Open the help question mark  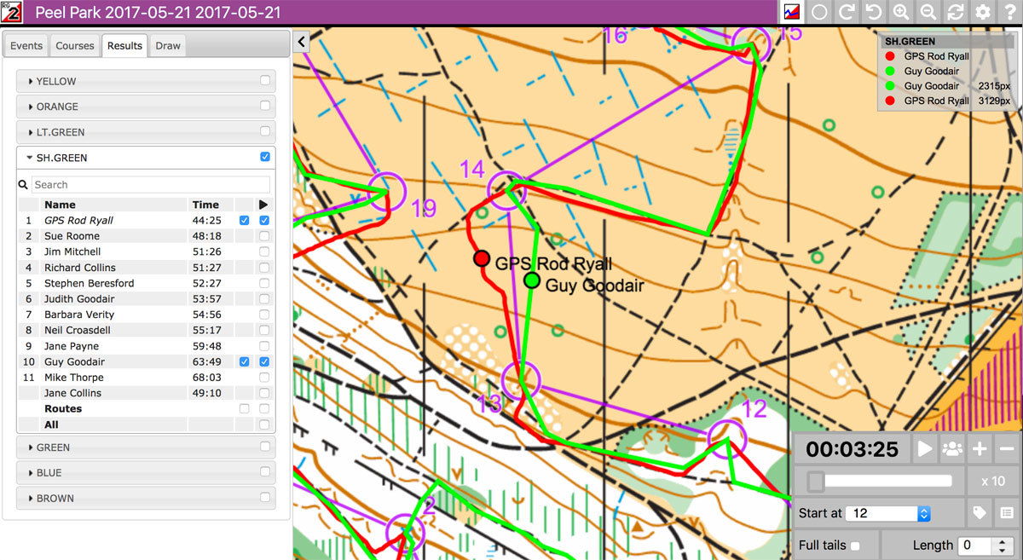tap(1009, 12)
